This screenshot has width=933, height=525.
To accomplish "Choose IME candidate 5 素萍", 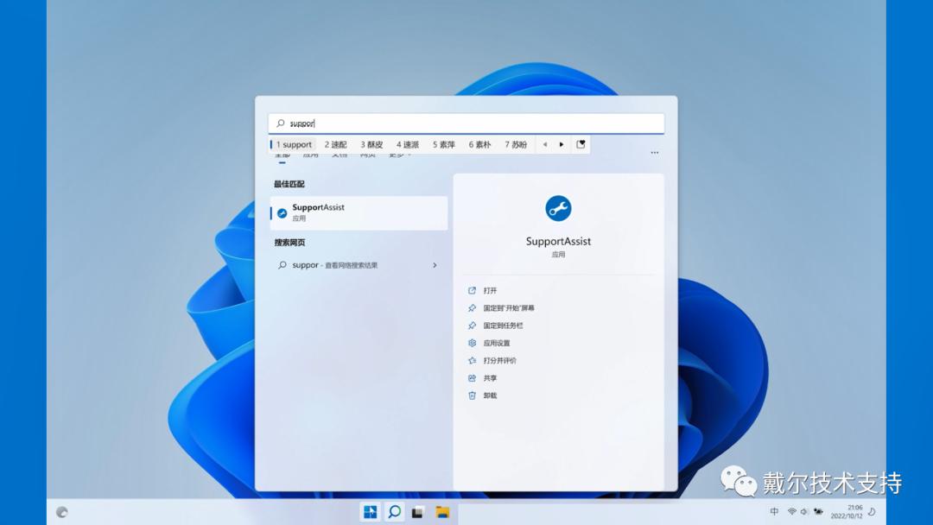I will [x=444, y=144].
